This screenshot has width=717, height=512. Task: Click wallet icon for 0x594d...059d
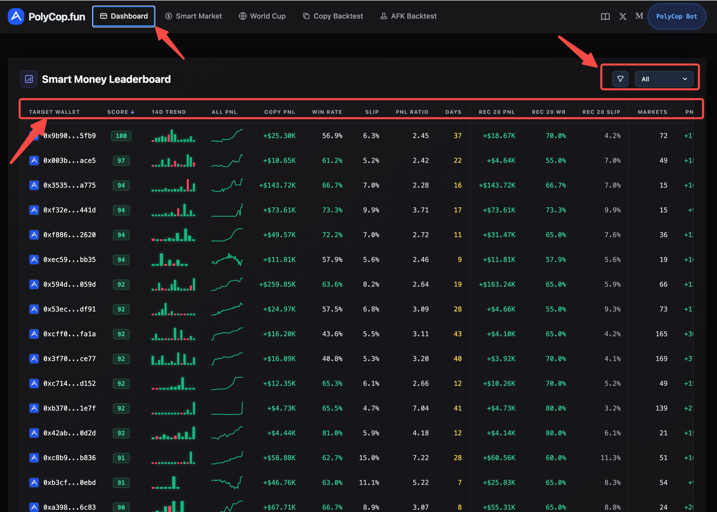pos(34,285)
